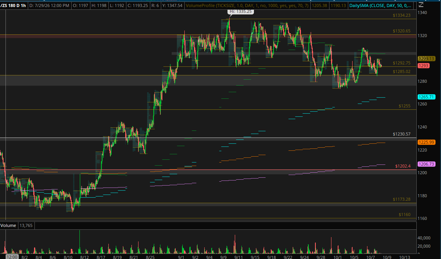
Task: Click the D: 7/29/26 12:00 PM date readout
Action: 49,5
